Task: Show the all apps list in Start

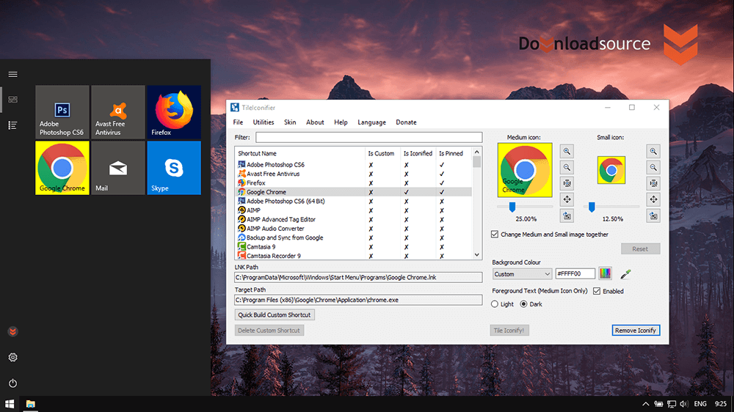Action: pyautogui.click(x=12, y=125)
